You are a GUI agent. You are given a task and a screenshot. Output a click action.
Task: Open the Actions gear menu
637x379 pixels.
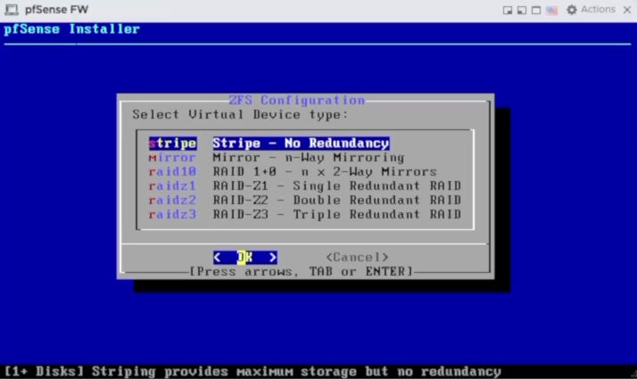pos(572,10)
